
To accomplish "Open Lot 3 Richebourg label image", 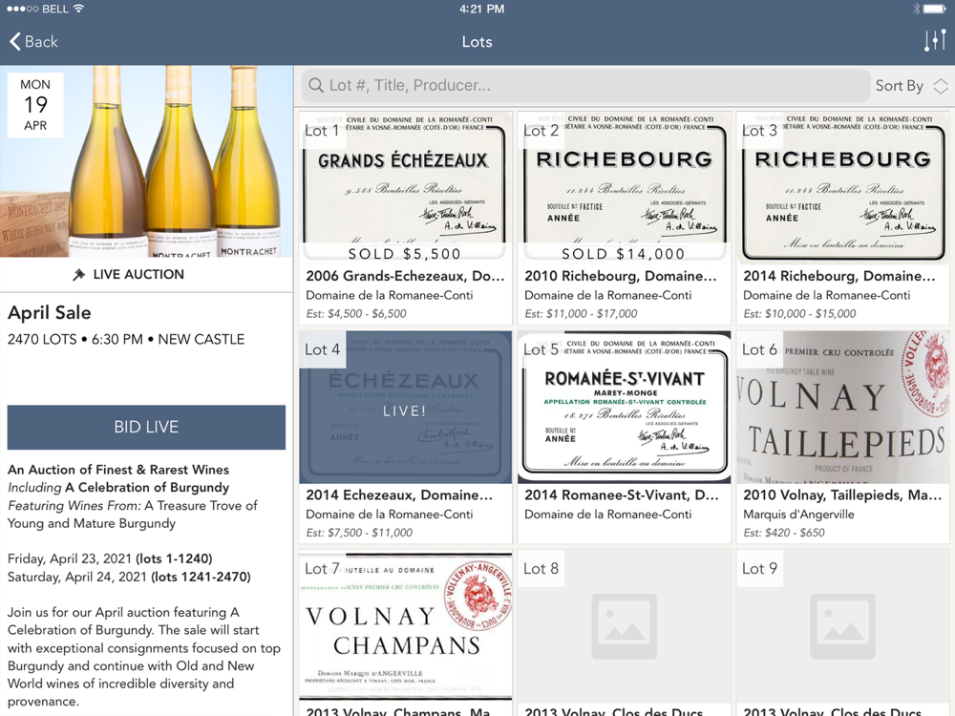I will (x=842, y=187).
